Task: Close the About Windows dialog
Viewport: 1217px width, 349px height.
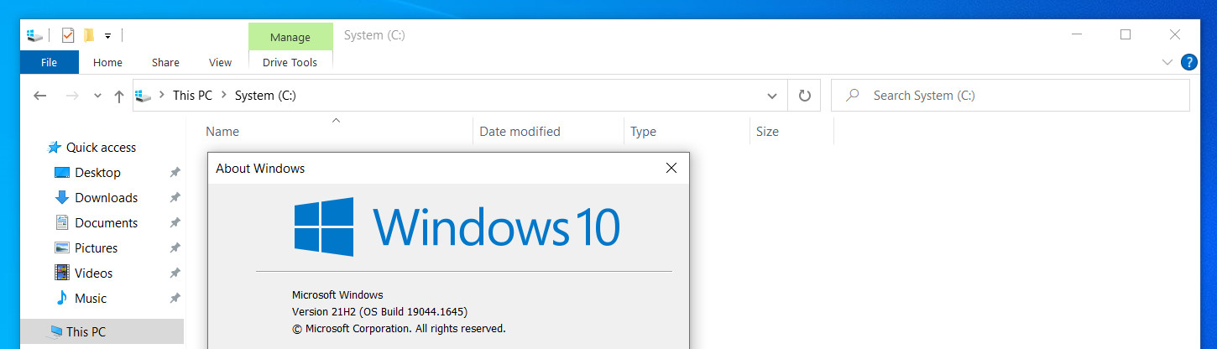Action: tap(671, 168)
